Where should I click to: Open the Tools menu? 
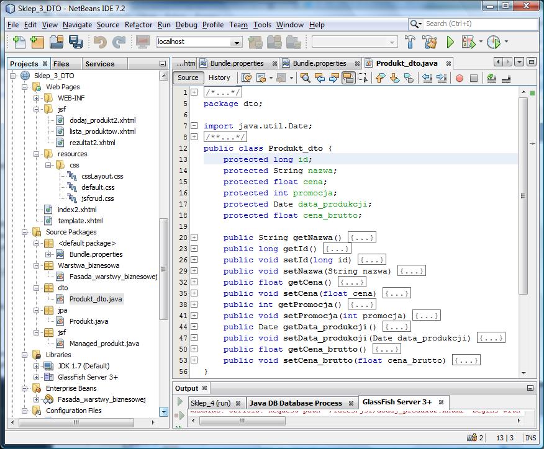[262, 25]
